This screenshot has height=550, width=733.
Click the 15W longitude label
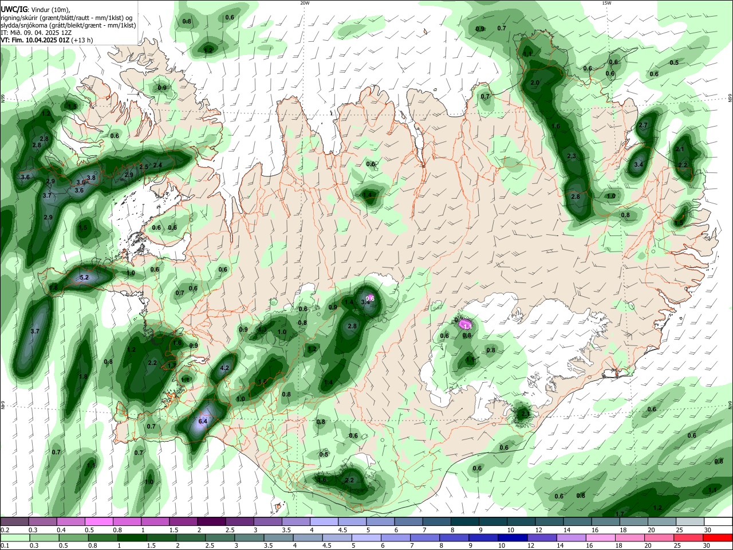pyautogui.click(x=606, y=3)
